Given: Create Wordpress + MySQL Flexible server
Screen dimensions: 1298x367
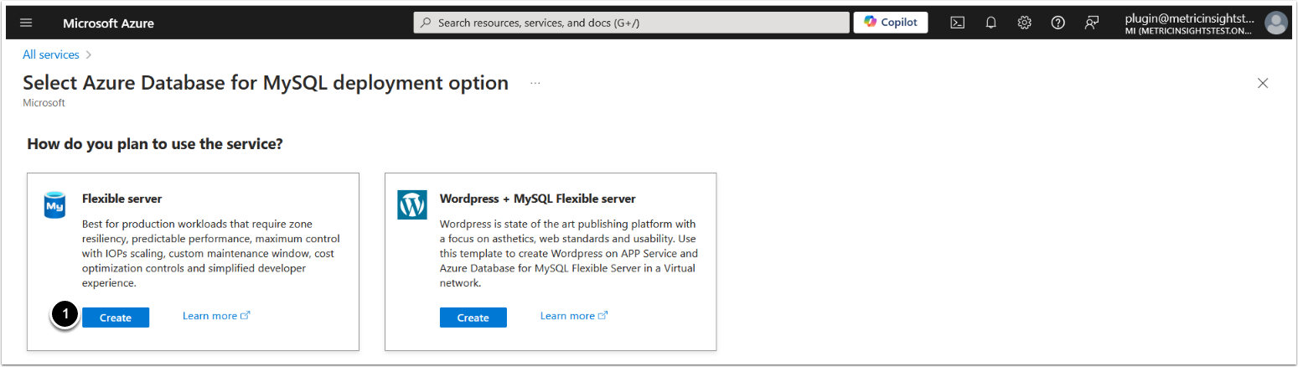Looking at the screenshot, I should pos(473,318).
